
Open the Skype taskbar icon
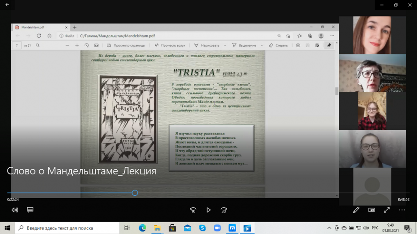(202, 228)
